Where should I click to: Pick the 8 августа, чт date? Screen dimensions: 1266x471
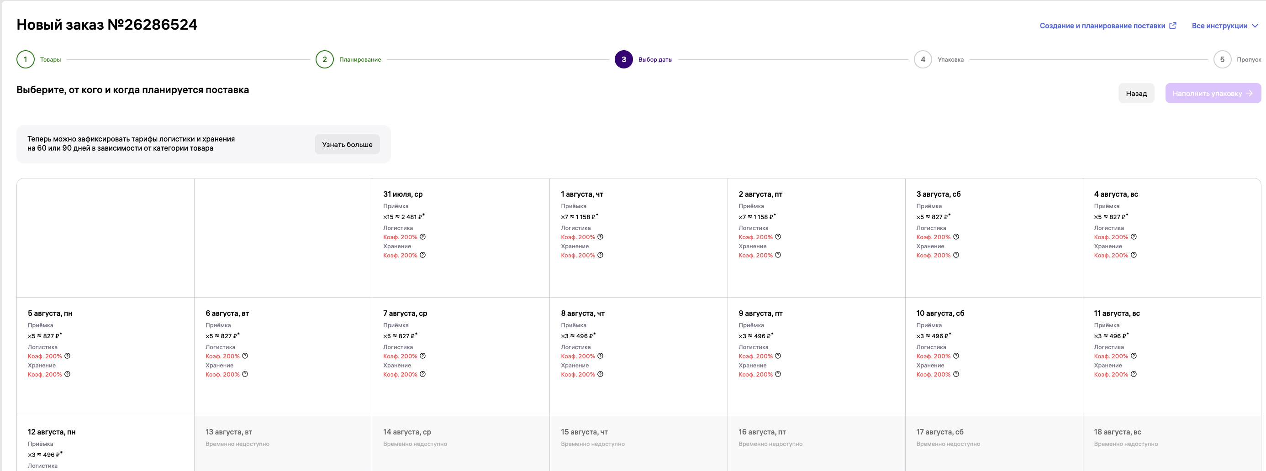click(638, 356)
